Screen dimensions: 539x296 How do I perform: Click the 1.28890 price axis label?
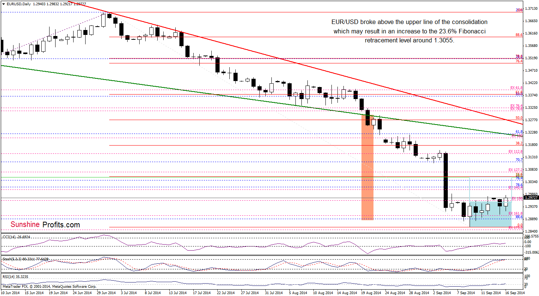click(531, 219)
